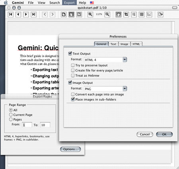Image resolution: width=179 pixels, height=169 pixels.
Task: Switch to the Text preferences tab
Action: [x=113, y=44]
